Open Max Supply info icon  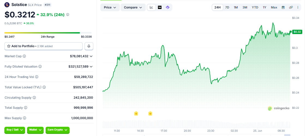click(25, 118)
